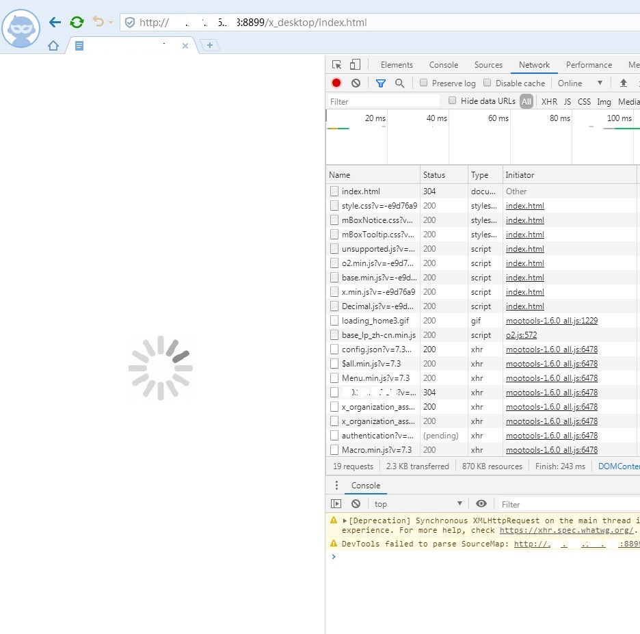The height and width of the screenshot is (634, 640).
Task: Toggle the device toolbar icon
Action: (355, 65)
